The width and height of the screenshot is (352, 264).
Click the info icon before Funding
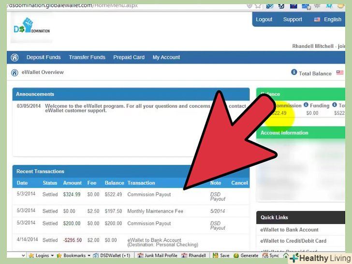coord(306,104)
